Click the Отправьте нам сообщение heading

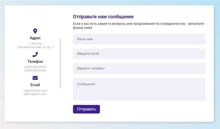[103, 16]
